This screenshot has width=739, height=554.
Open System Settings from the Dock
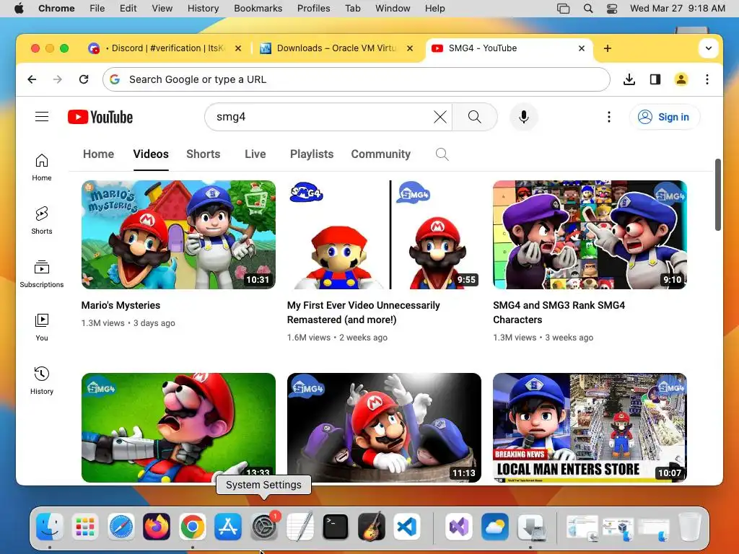coord(264,526)
